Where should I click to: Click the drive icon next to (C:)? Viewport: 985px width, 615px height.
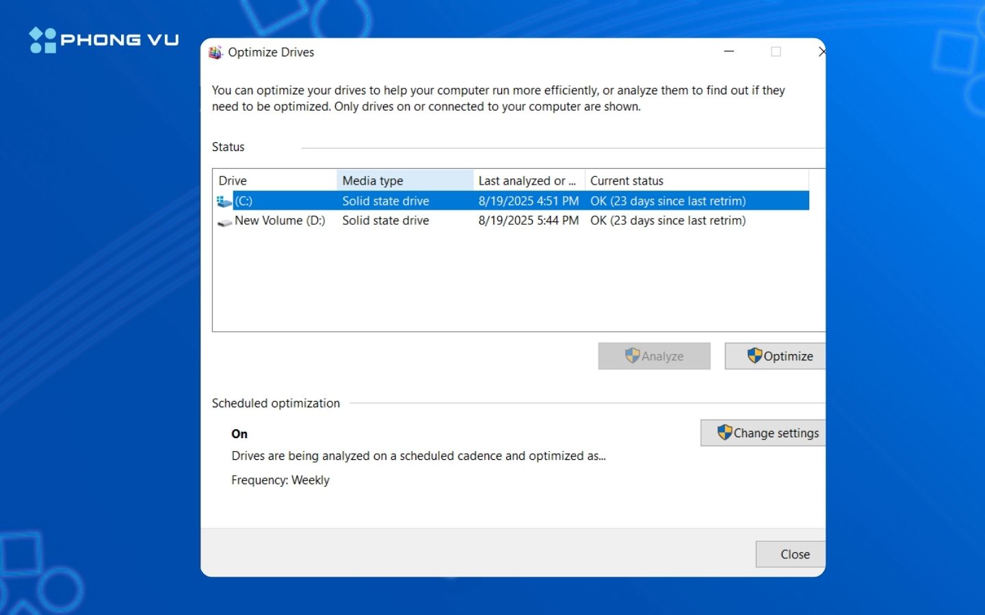pyautogui.click(x=224, y=200)
